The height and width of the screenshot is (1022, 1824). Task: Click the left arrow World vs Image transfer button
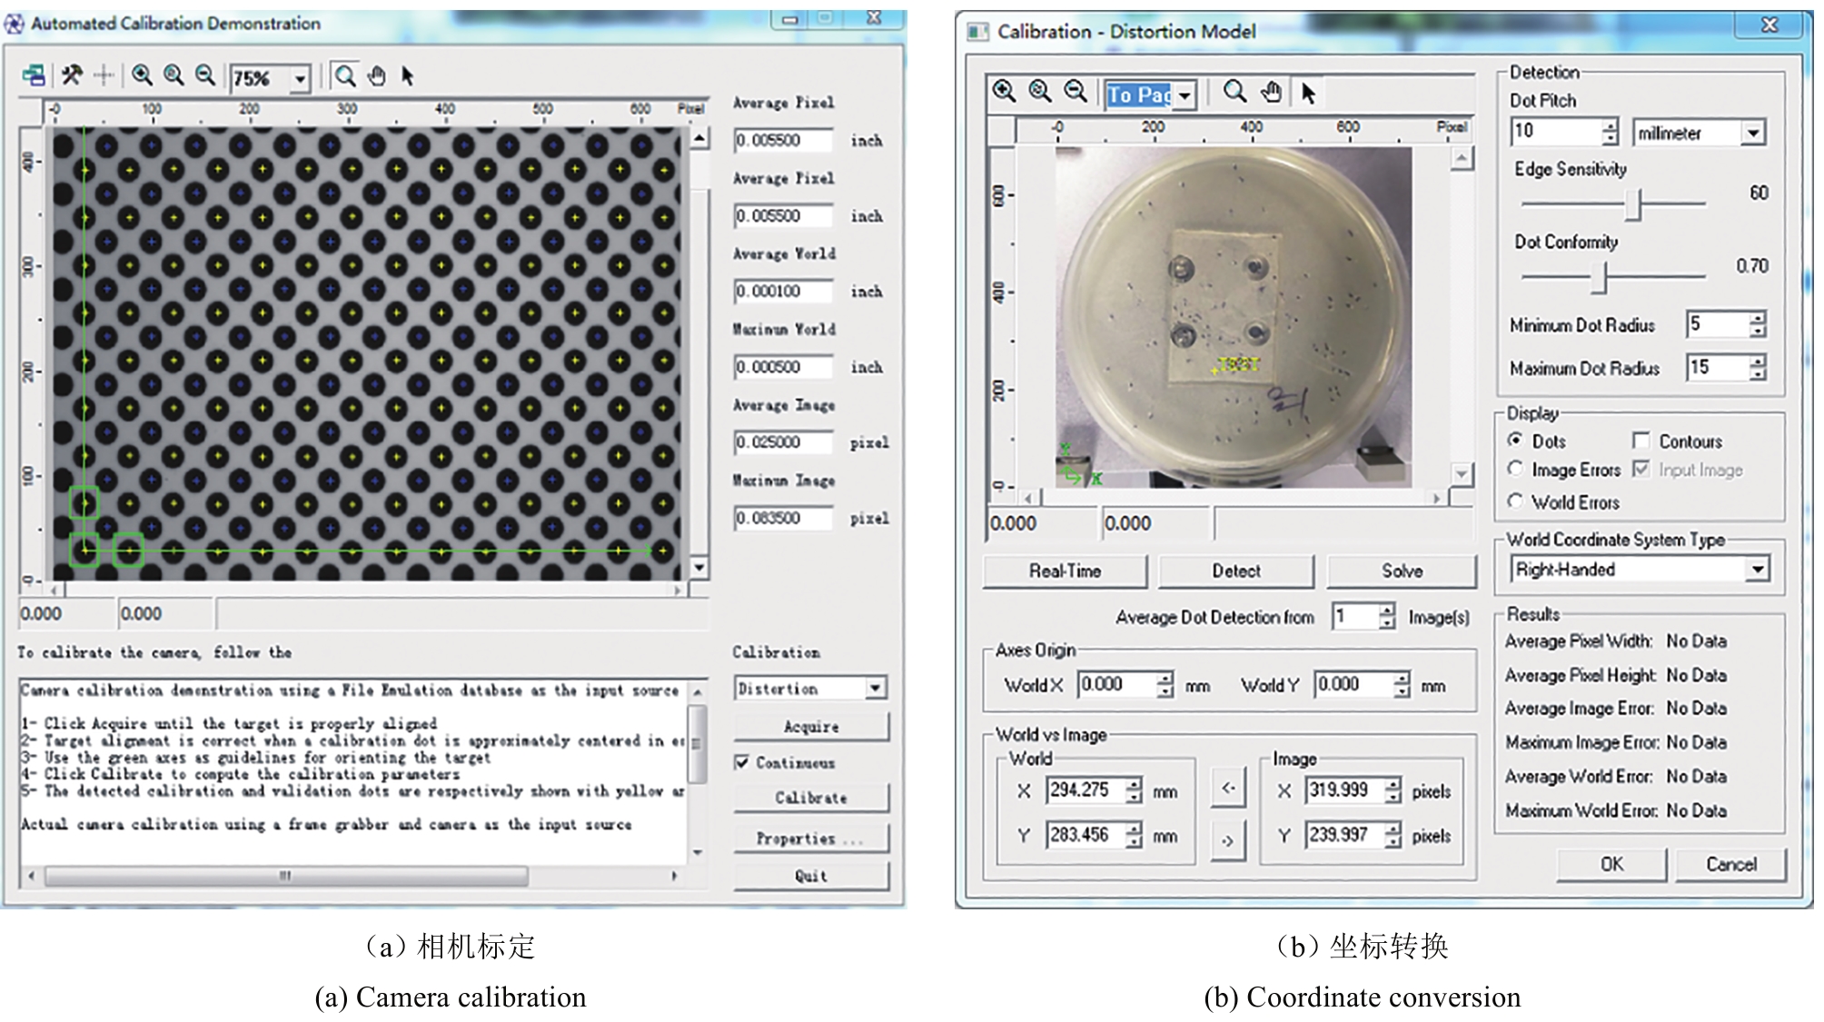coord(1228,788)
